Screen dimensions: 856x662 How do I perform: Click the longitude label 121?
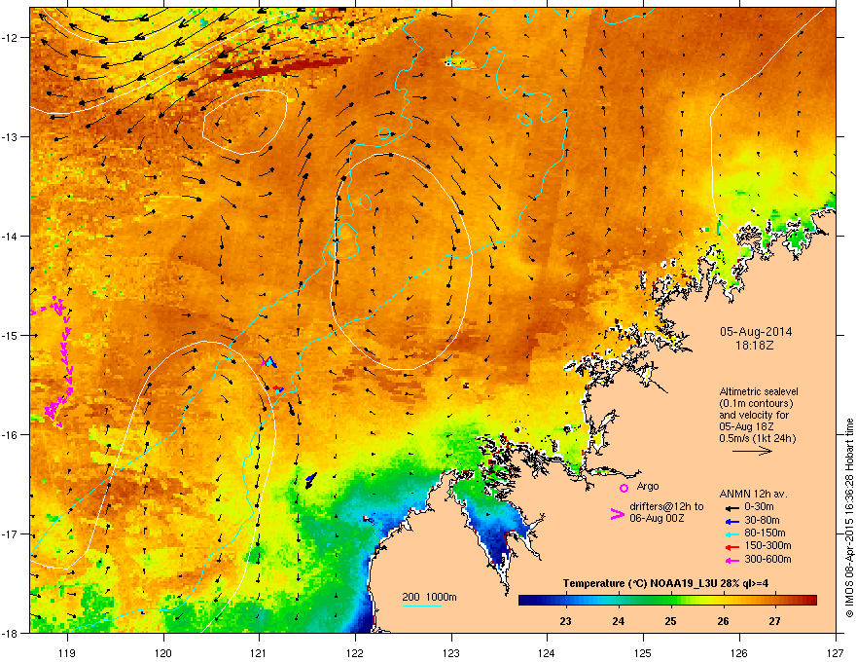click(259, 652)
